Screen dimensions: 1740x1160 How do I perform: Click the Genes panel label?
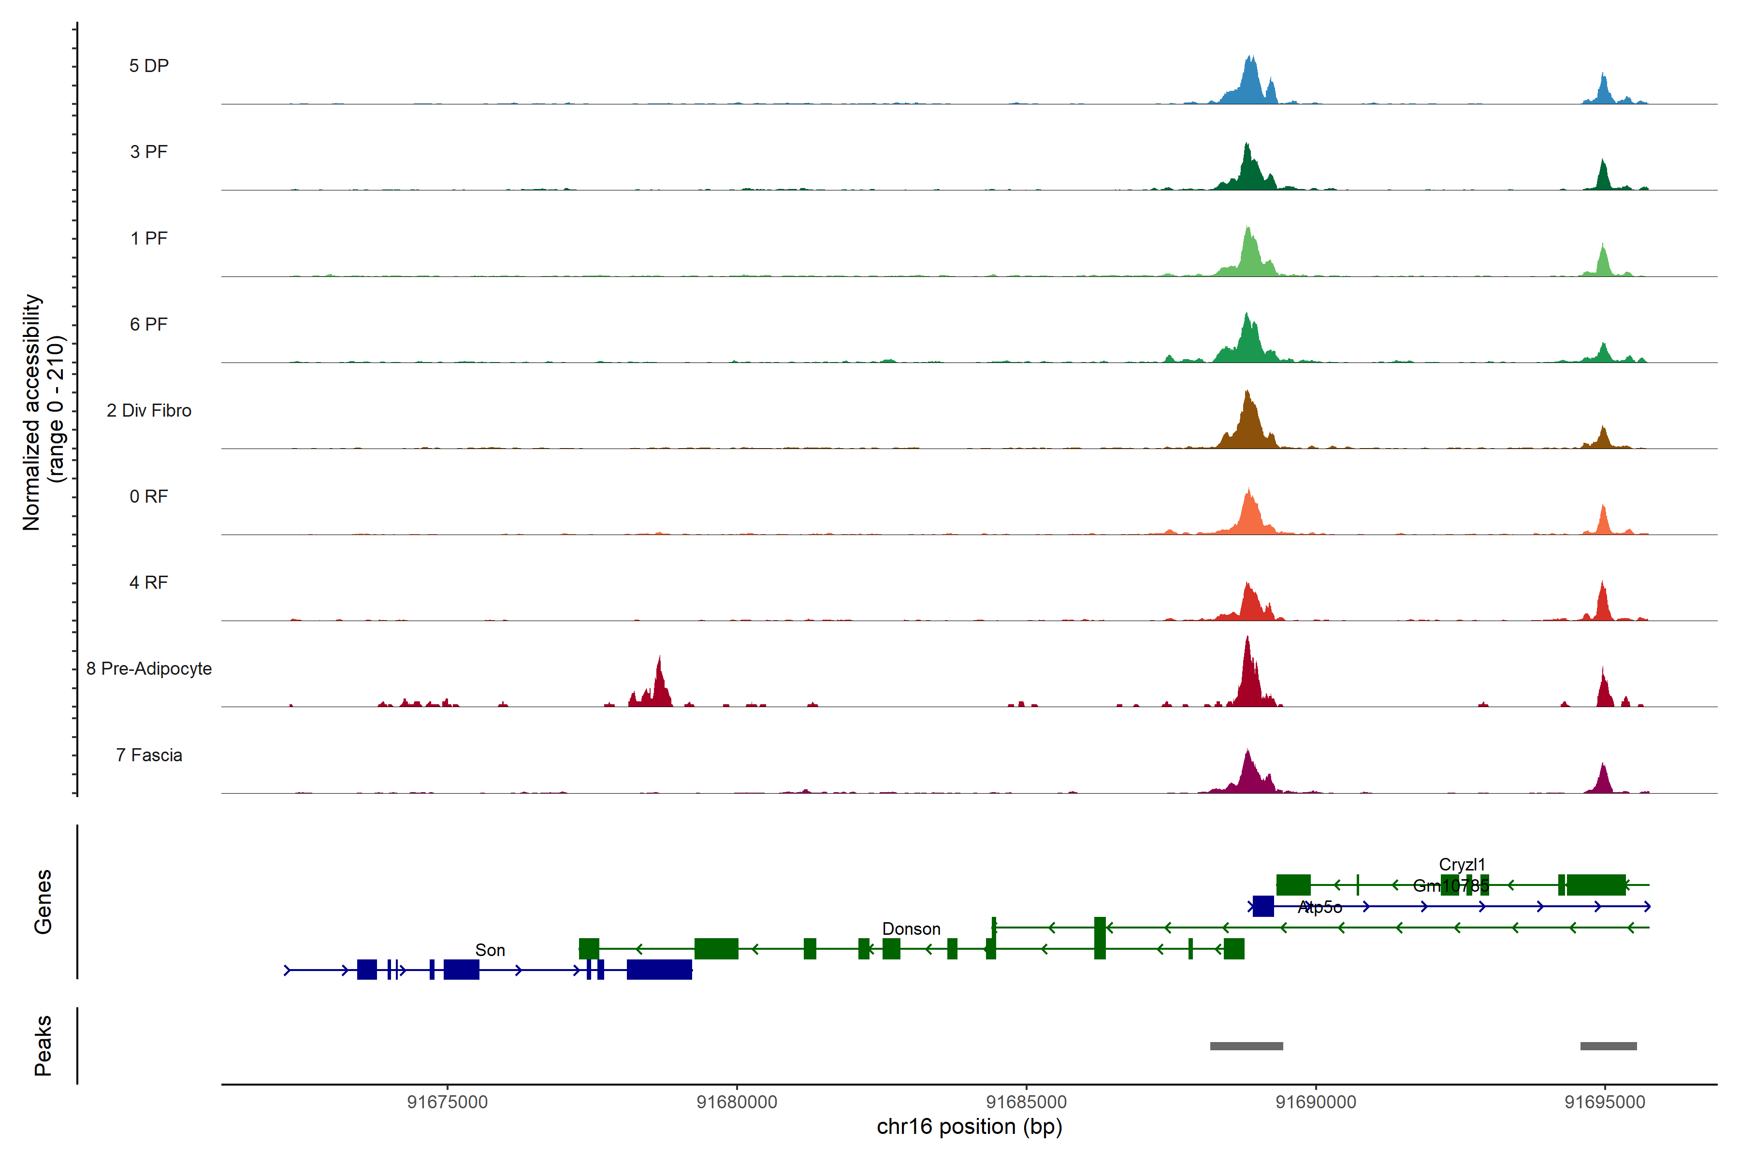coord(43,902)
